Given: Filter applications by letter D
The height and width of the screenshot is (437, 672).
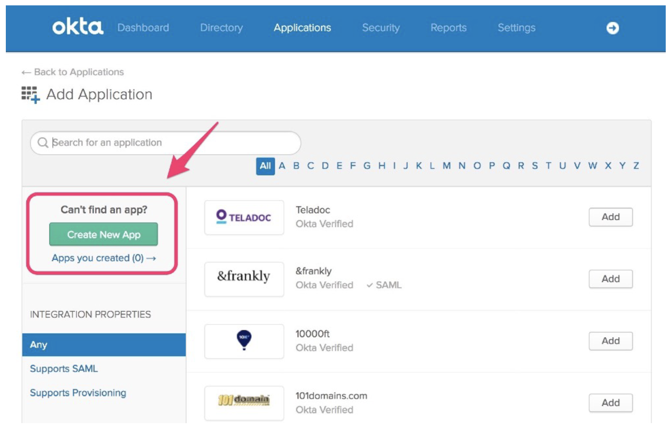Looking at the screenshot, I should pyautogui.click(x=325, y=166).
